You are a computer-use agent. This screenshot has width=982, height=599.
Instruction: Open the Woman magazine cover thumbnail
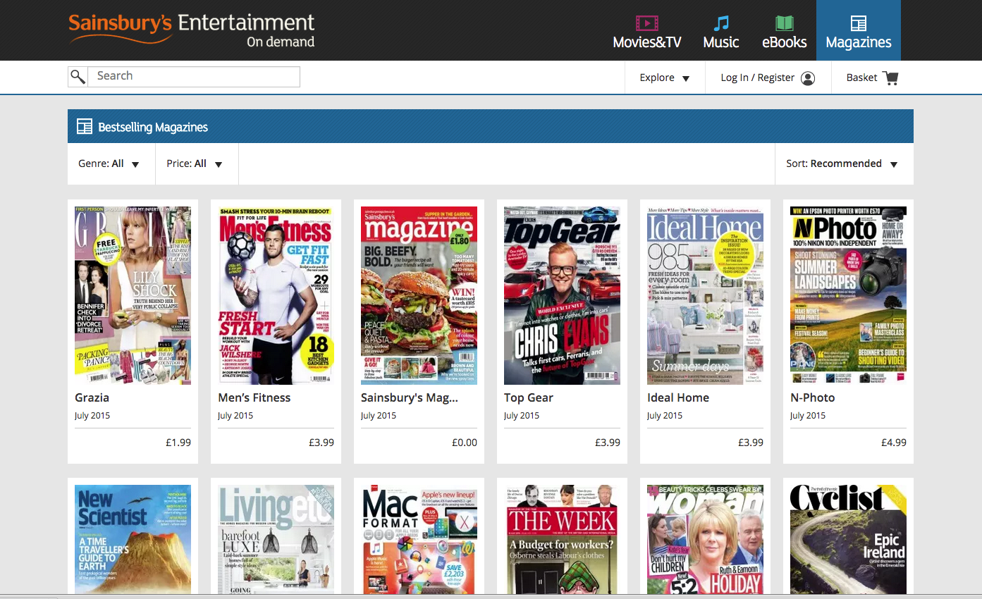pos(705,540)
